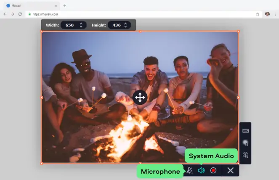Go back in the browser
The image size is (279, 180).
(x=5, y=14)
